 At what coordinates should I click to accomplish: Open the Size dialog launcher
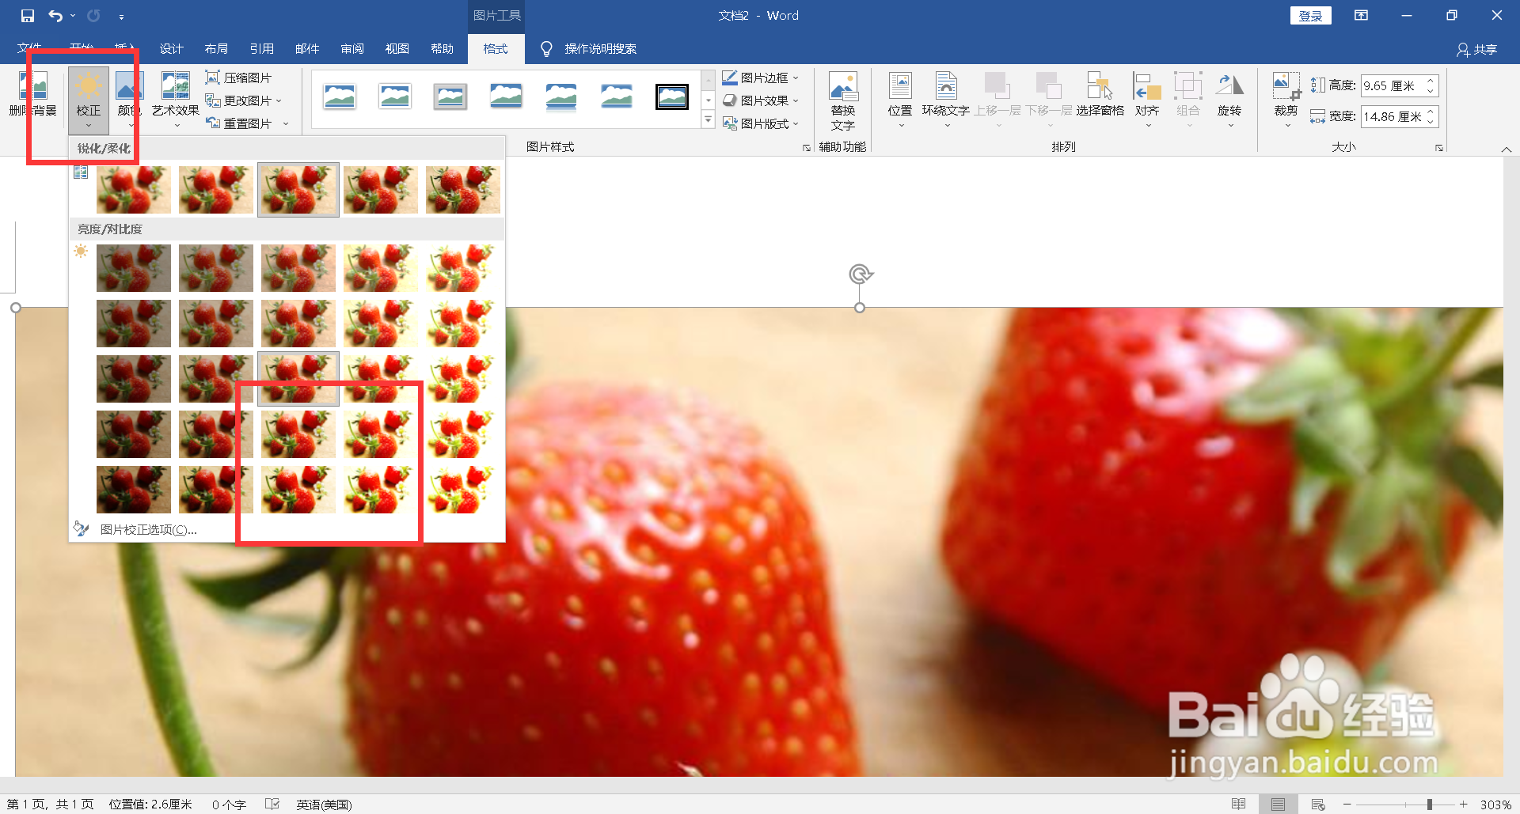1438,148
